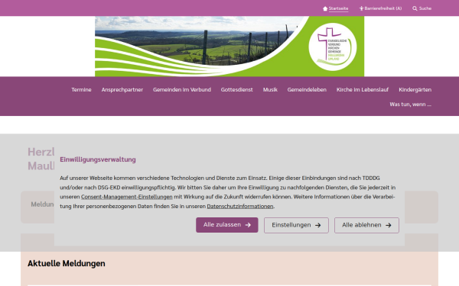Follow the Consent-Management-Einstellungen link
Viewport: 459px width, 286px height.
tap(127, 197)
